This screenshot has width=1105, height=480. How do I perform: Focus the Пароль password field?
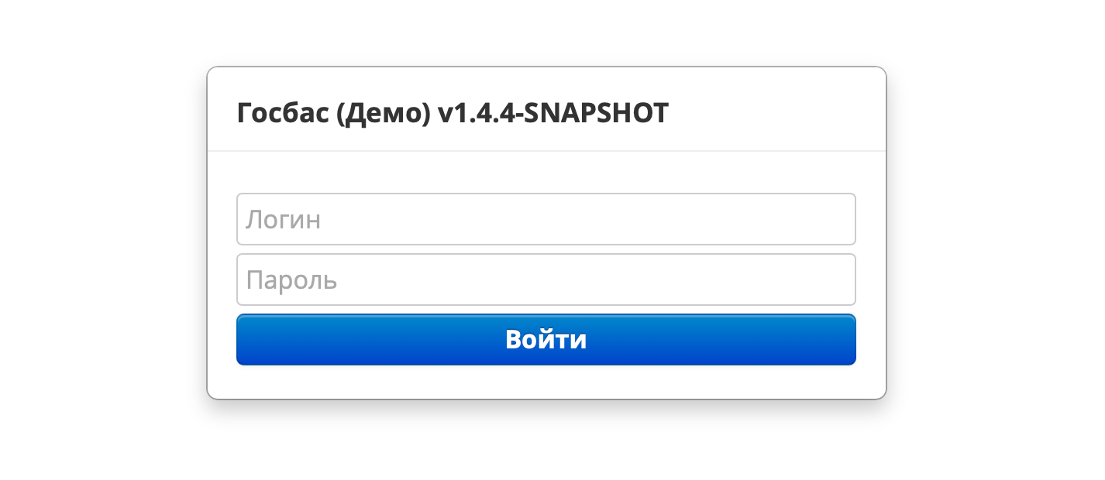click(546, 279)
